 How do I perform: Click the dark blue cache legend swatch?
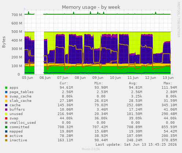click(6, 105)
